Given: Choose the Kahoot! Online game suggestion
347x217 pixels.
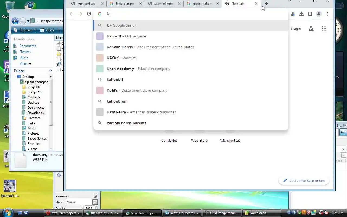Looking at the screenshot, I should point(191,36).
